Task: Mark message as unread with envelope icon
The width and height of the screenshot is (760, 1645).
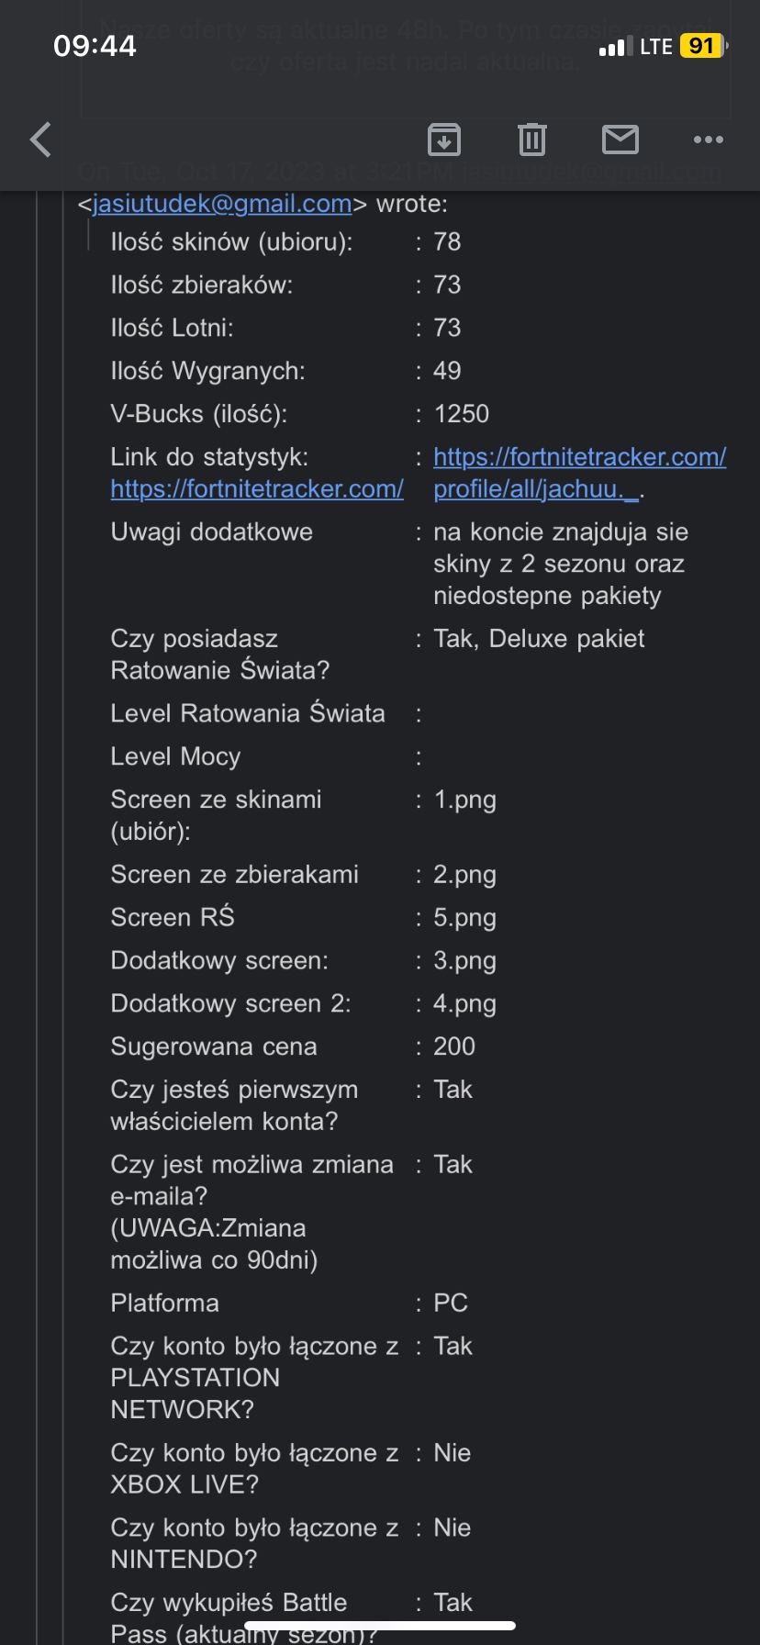Action: point(620,140)
